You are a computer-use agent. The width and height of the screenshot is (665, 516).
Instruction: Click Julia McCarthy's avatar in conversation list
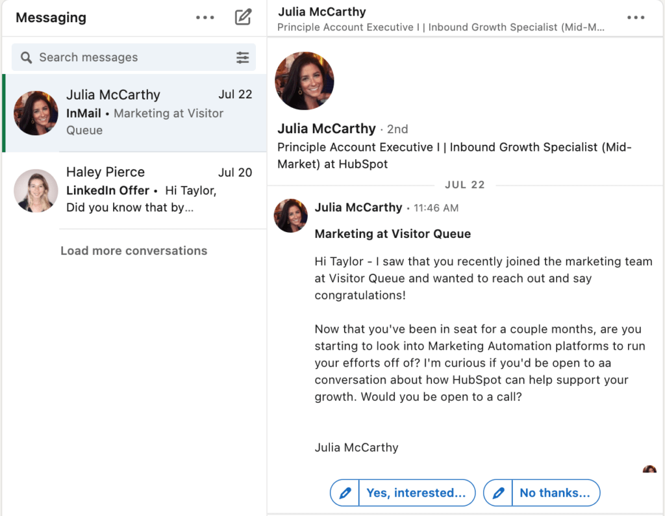36,113
